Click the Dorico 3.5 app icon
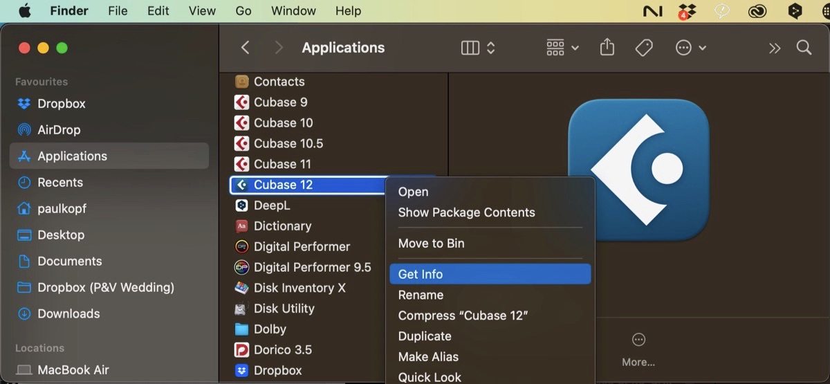Viewport: 830px width, 384px height. [241, 349]
